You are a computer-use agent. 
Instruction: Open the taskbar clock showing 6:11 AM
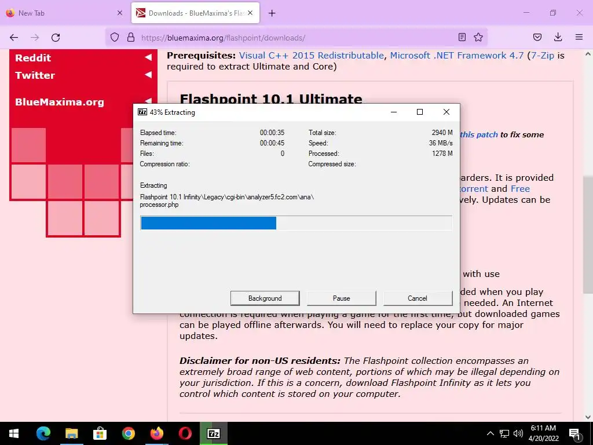(x=543, y=433)
